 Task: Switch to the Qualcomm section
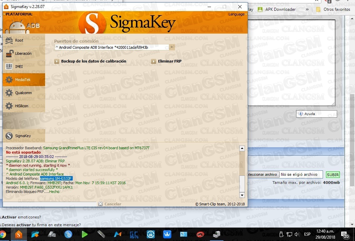24,93
